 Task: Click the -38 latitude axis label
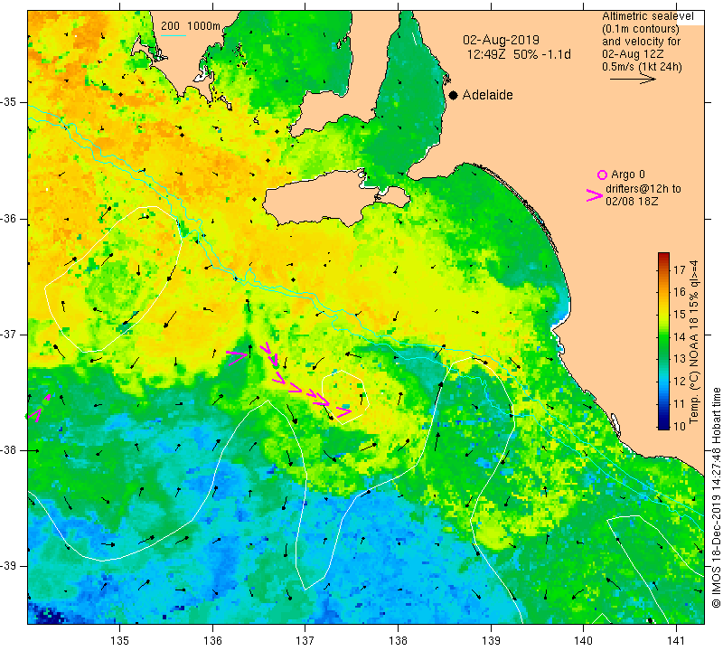coord(9,450)
